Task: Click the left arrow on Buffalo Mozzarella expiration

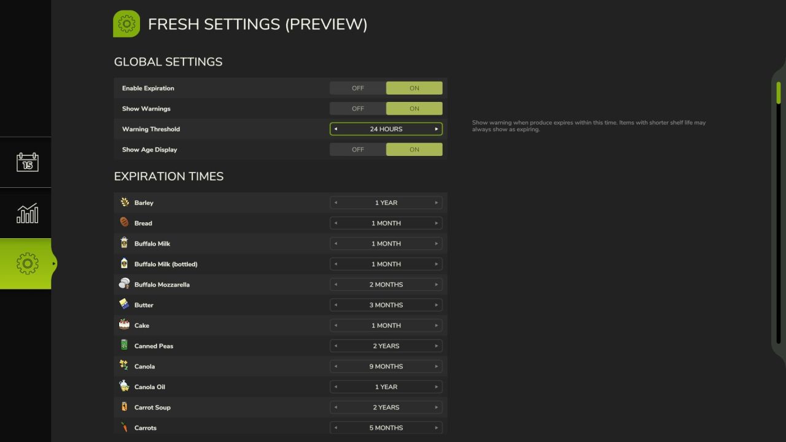Action: click(x=336, y=284)
